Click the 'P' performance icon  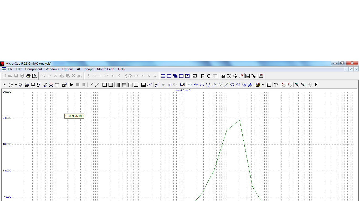pyautogui.click(x=276, y=85)
